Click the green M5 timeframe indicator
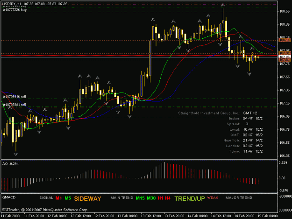The width and height of the screenshot is (292, 219). (x=68, y=198)
